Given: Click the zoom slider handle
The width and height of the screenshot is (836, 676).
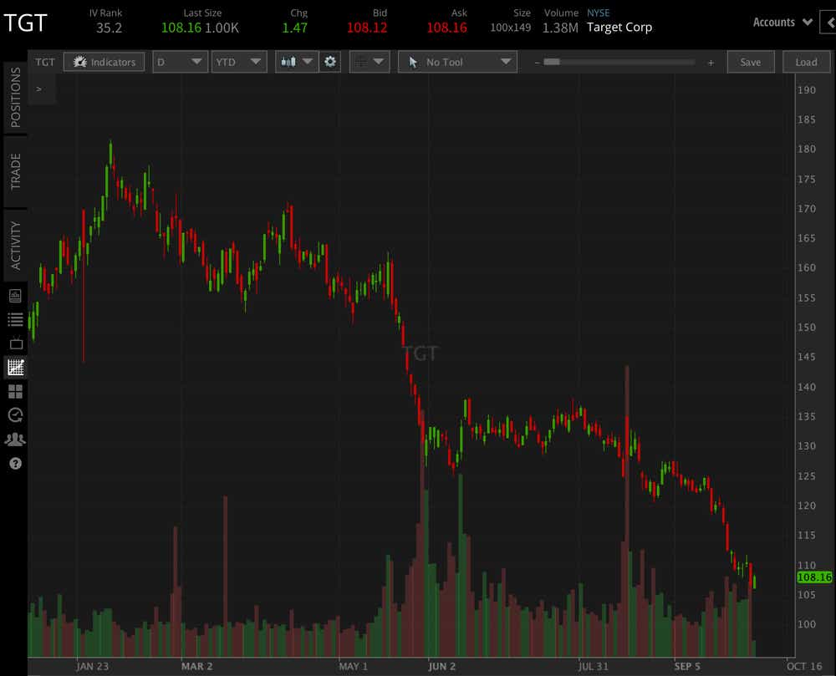Looking at the screenshot, I should pos(552,62).
